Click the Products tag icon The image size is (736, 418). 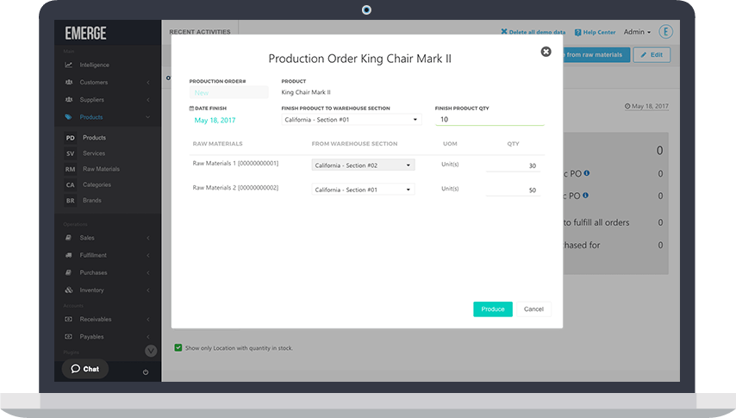click(69, 117)
